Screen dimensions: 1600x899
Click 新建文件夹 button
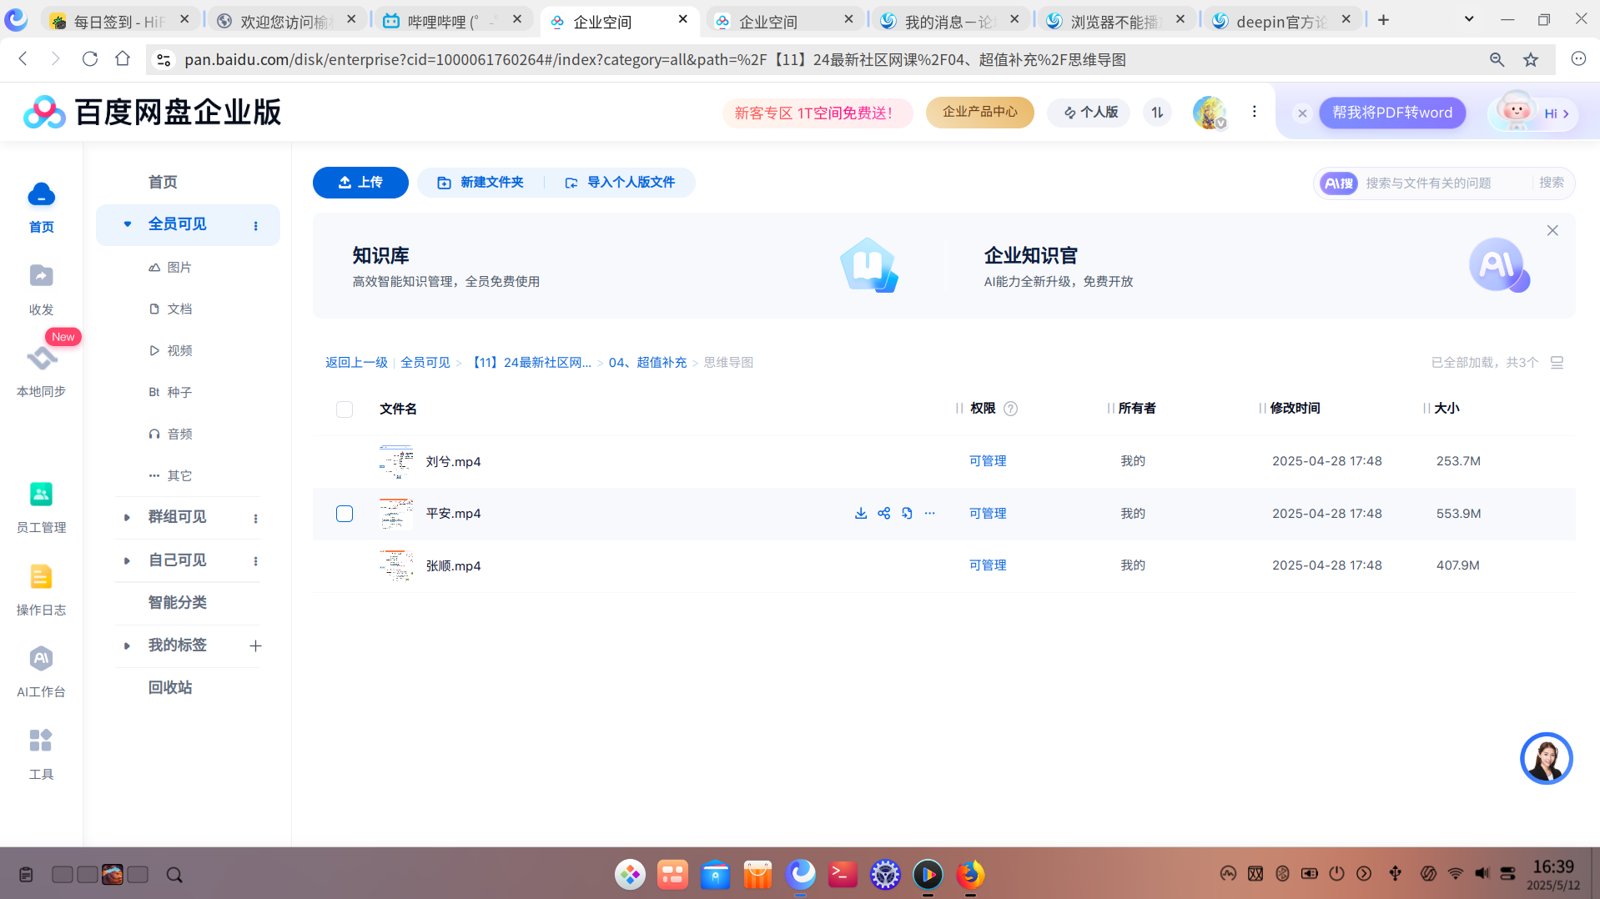[481, 183]
